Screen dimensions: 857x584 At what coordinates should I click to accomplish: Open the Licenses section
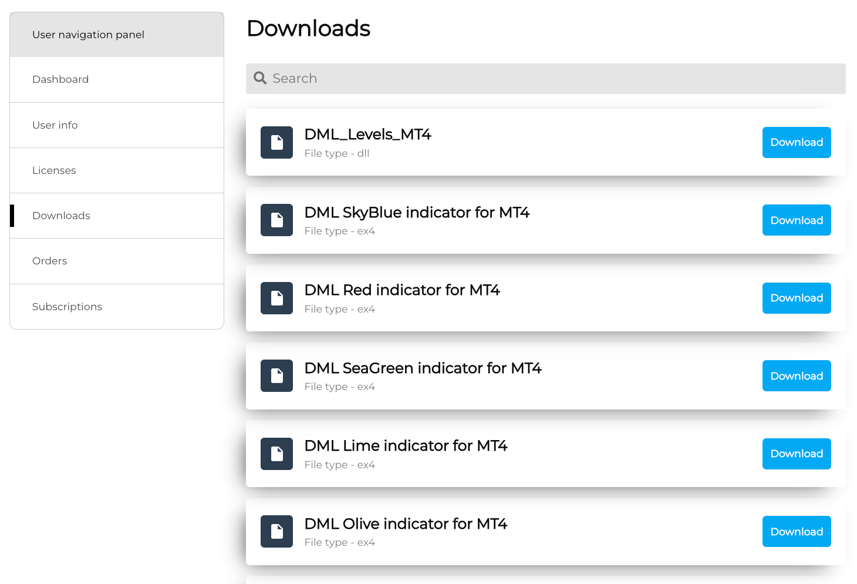pos(54,170)
